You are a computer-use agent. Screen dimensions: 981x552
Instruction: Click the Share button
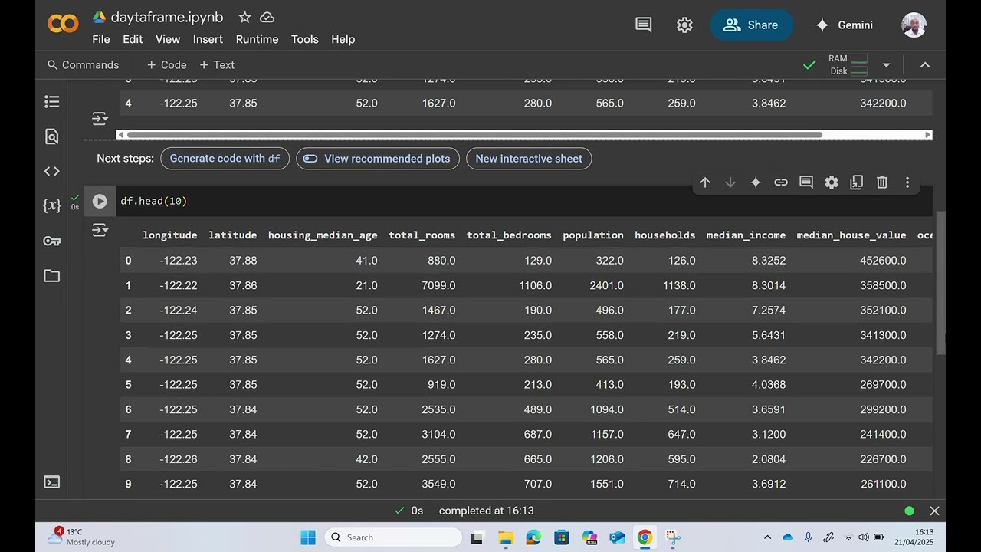[752, 25]
